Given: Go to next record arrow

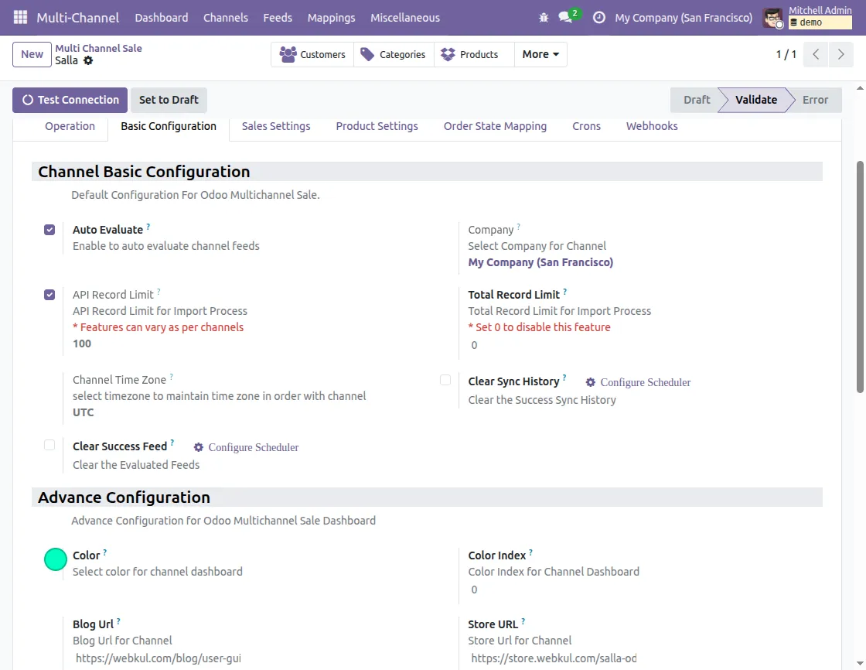Looking at the screenshot, I should click(840, 54).
